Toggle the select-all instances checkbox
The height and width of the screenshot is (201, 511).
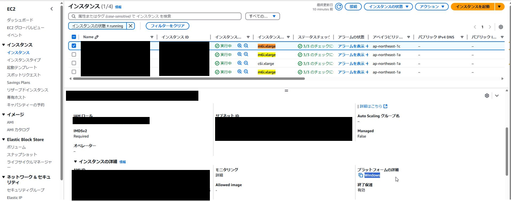74,37
